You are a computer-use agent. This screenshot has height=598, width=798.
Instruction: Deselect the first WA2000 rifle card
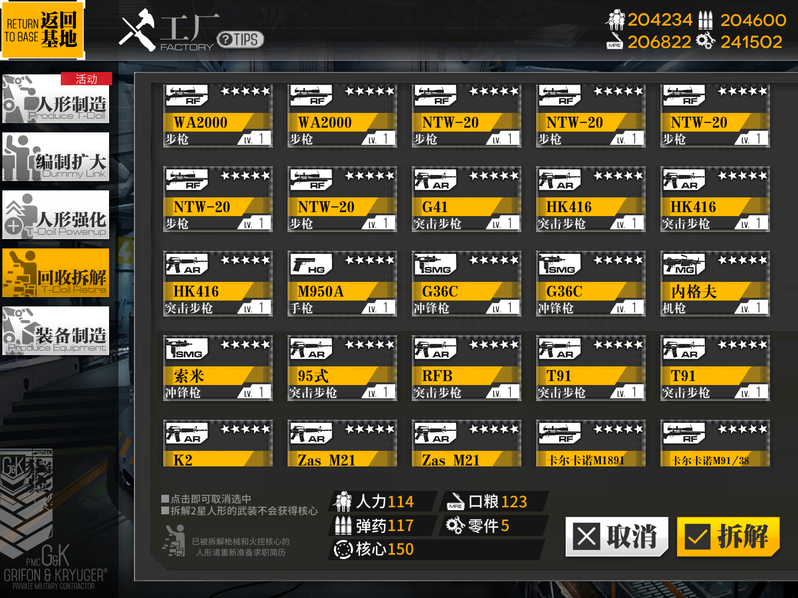point(218,116)
